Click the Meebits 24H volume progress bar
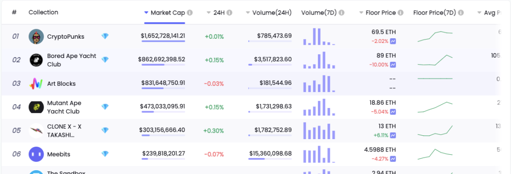 (x=270, y=159)
